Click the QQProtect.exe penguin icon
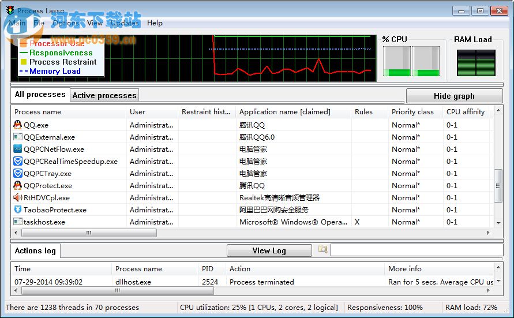The height and width of the screenshot is (318, 514). (18, 185)
